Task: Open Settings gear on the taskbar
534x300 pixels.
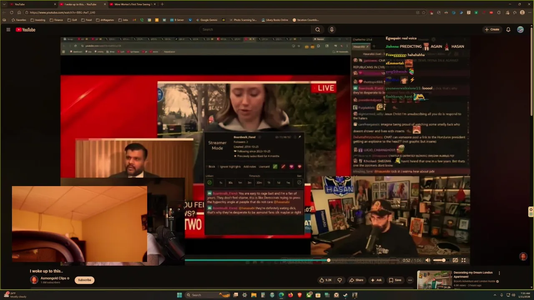Action: pyautogui.click(x=244, y=295)
